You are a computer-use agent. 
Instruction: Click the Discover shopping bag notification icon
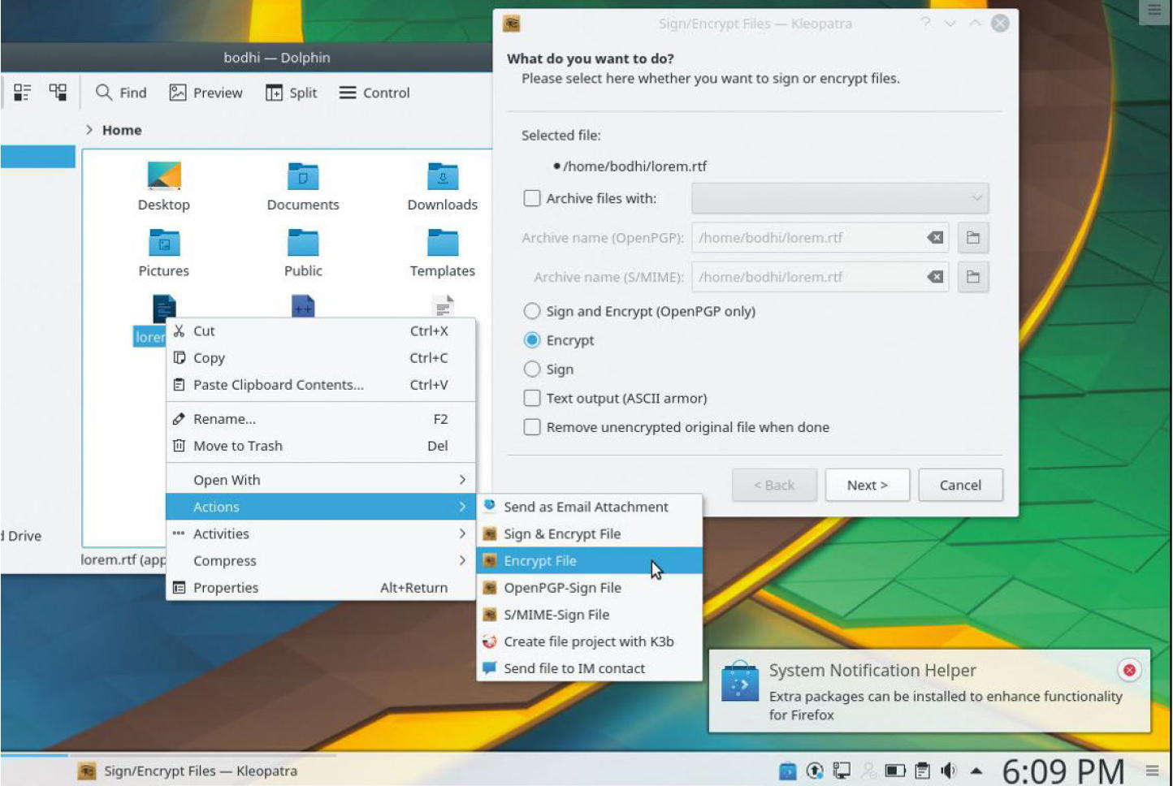(x=740, y=682)
